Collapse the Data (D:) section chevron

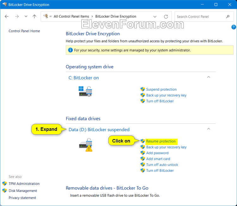209,129
